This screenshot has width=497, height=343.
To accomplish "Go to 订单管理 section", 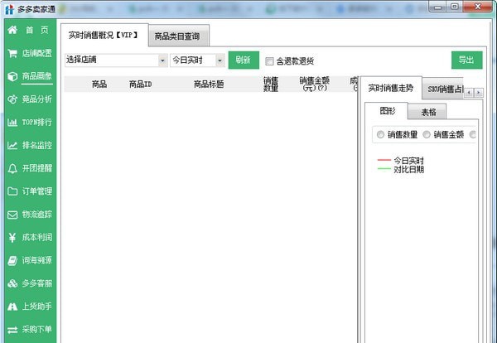I will tap(36, 191).
